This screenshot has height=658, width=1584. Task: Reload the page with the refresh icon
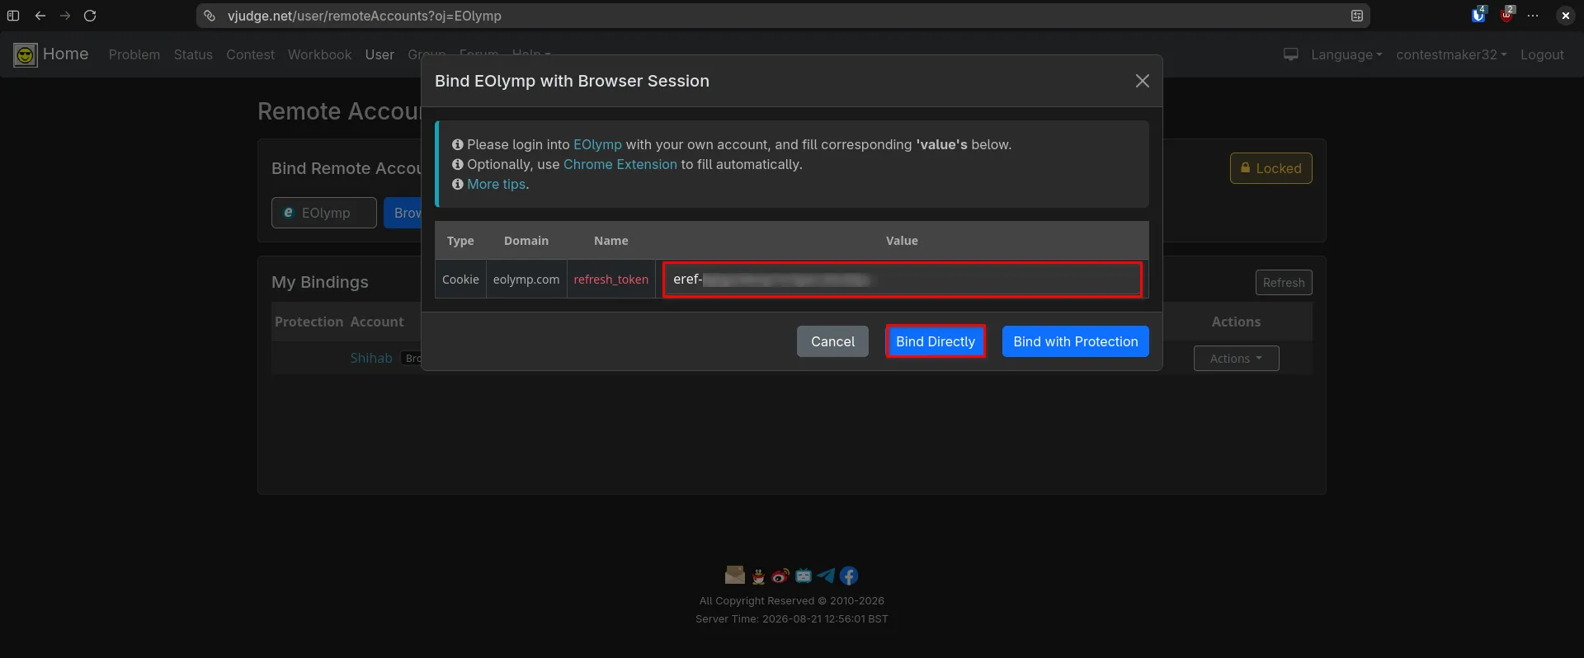click(91, 16)
